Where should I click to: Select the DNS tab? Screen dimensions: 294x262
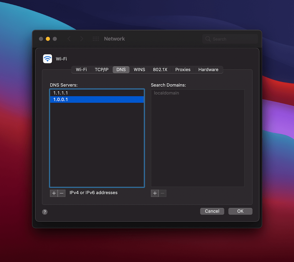point(121,70)
